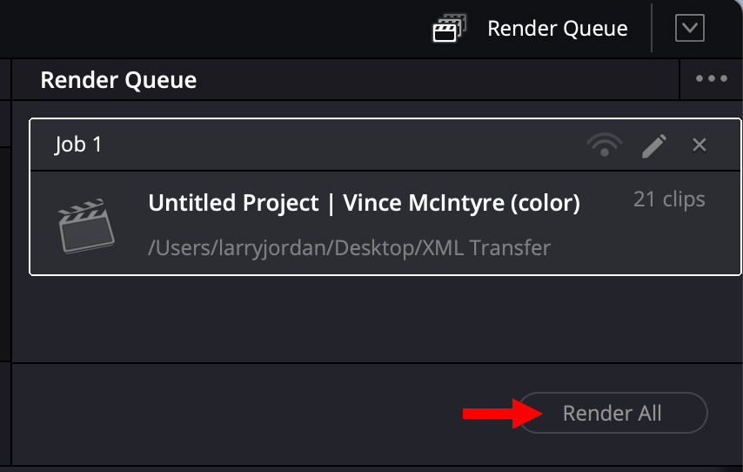Viewport: 743px width, 472px height.
Task: Click the empty queue area below Job 1
Action: (x=374, y=318)
